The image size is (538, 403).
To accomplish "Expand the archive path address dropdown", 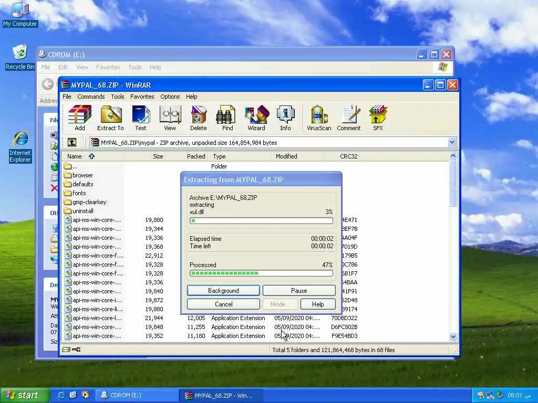I will point(452,142).
